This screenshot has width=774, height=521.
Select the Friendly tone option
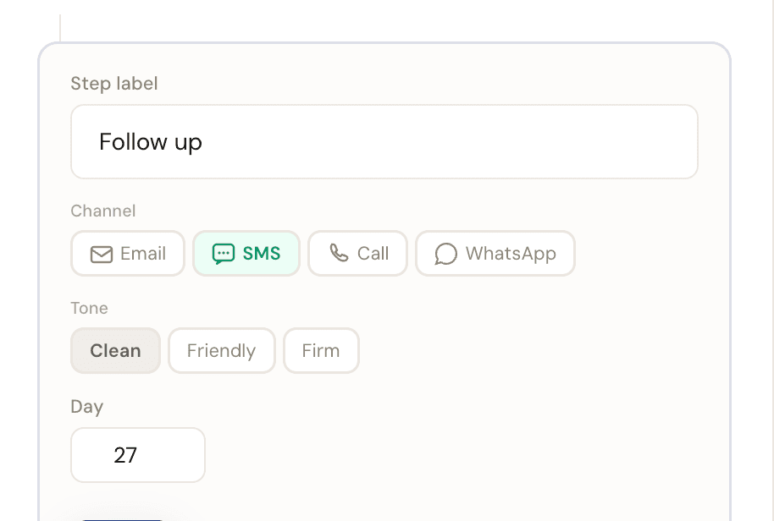coord(222,350)
